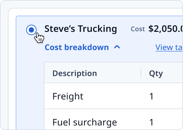The image size is (183, 130).
Task: Click the Description column header
Action: coord(75,73)
